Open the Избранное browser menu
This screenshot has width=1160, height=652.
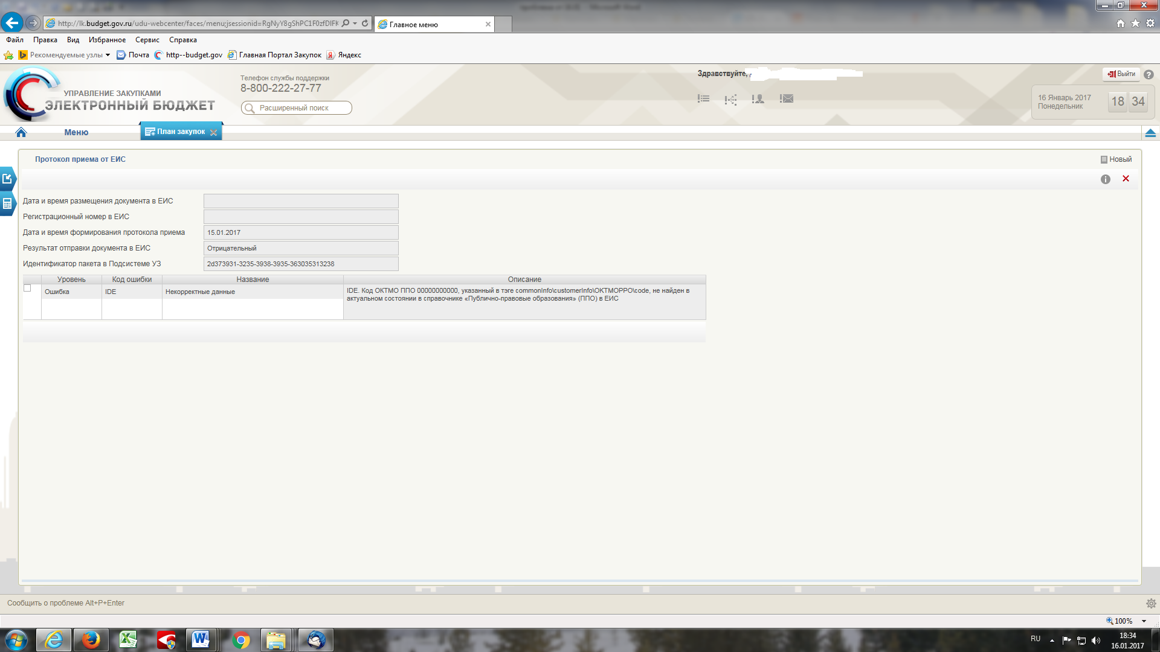107,40
